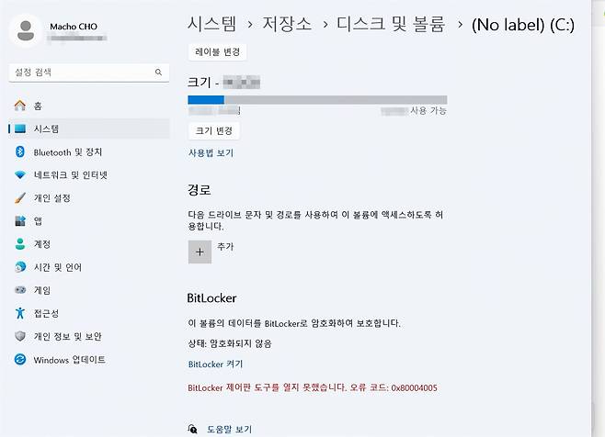Click the 개인 설정 paintbrush icon
The width and height of the screenshot is (605, 437).
coord(20,197)
